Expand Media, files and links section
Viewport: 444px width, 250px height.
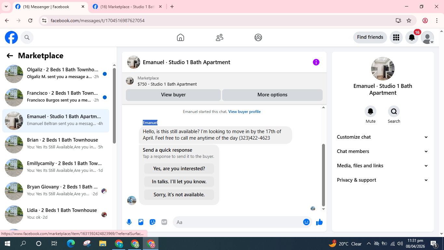pyautogui.click(x=383, y=166)
